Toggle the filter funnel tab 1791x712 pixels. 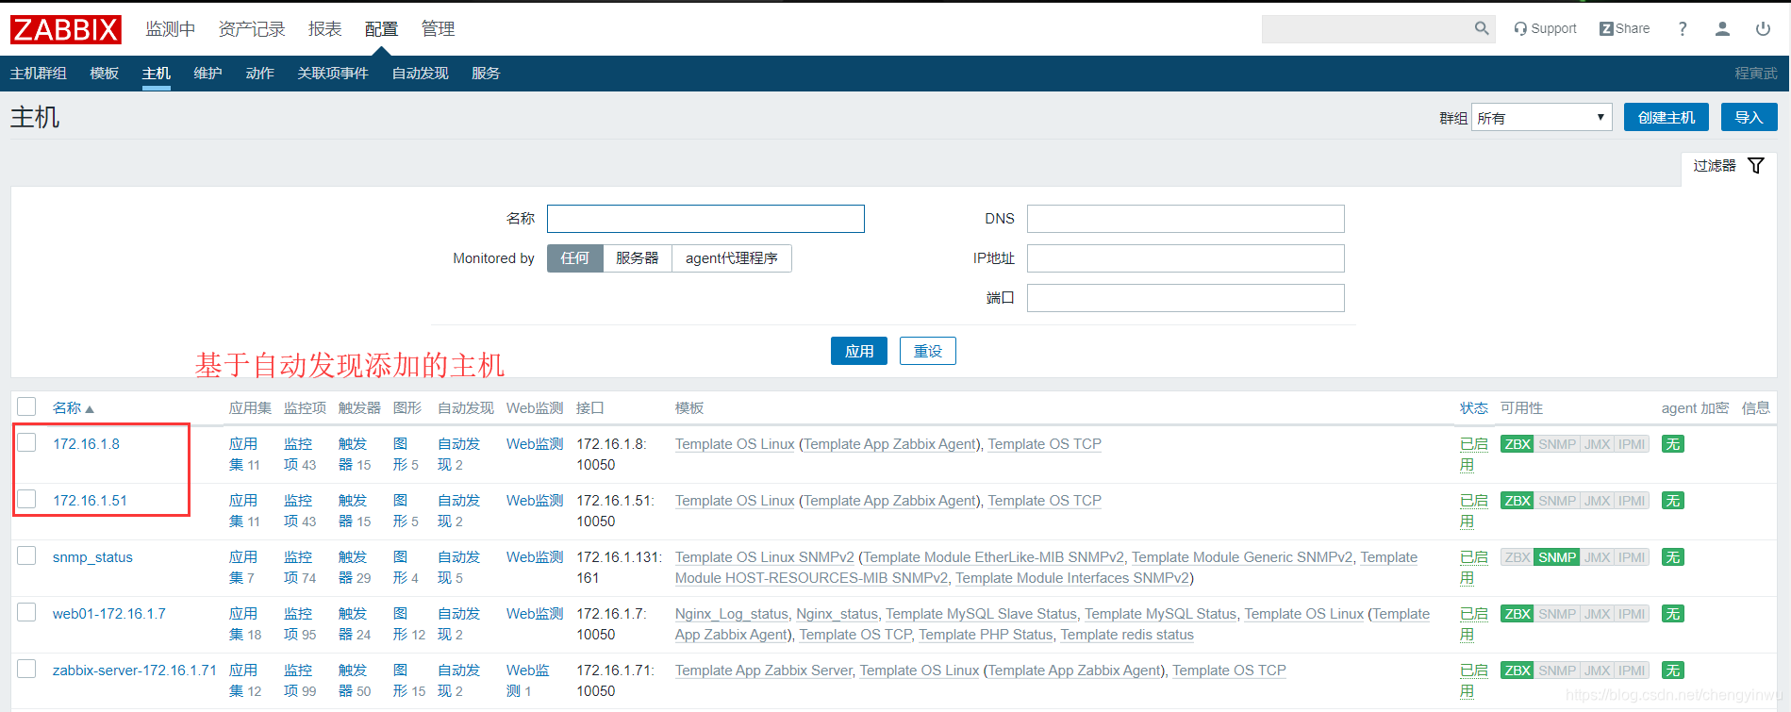1729,166
